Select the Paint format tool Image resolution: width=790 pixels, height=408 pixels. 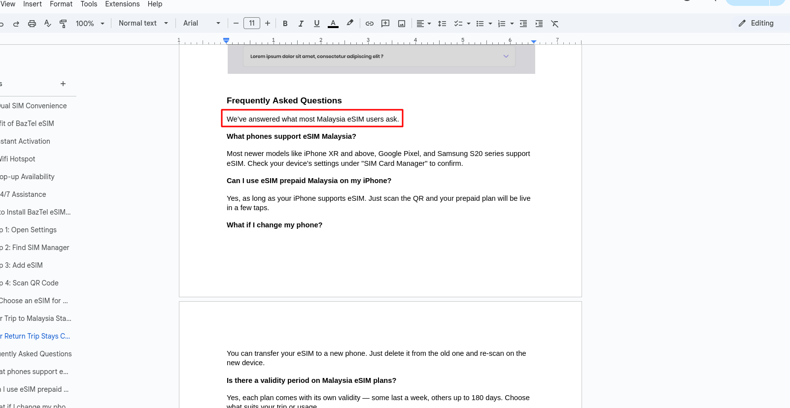[63, 24]
